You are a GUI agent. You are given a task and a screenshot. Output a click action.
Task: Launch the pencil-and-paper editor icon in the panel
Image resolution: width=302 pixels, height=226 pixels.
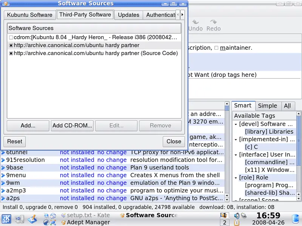pos(32,219)
